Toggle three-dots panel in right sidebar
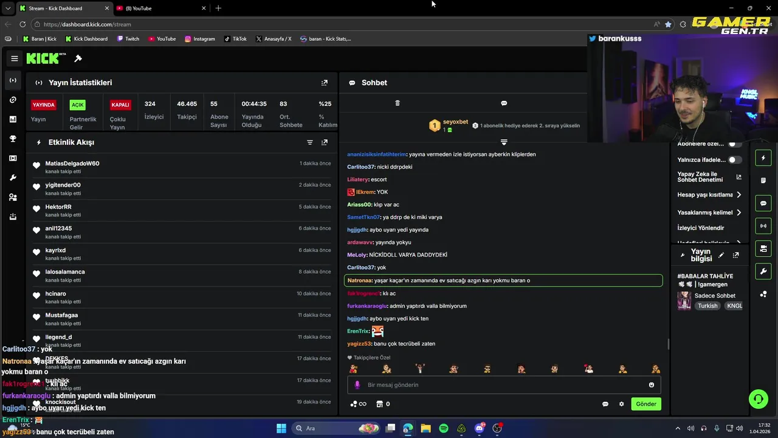 click(x=763, y=294)
